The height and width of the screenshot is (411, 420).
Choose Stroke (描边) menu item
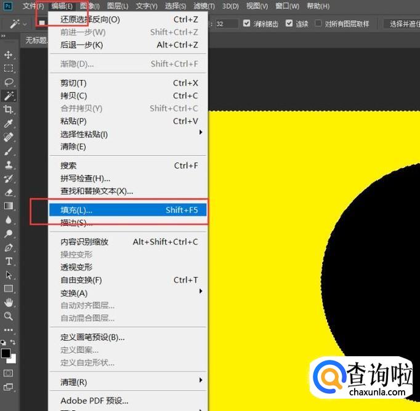(x=127, y=223)
